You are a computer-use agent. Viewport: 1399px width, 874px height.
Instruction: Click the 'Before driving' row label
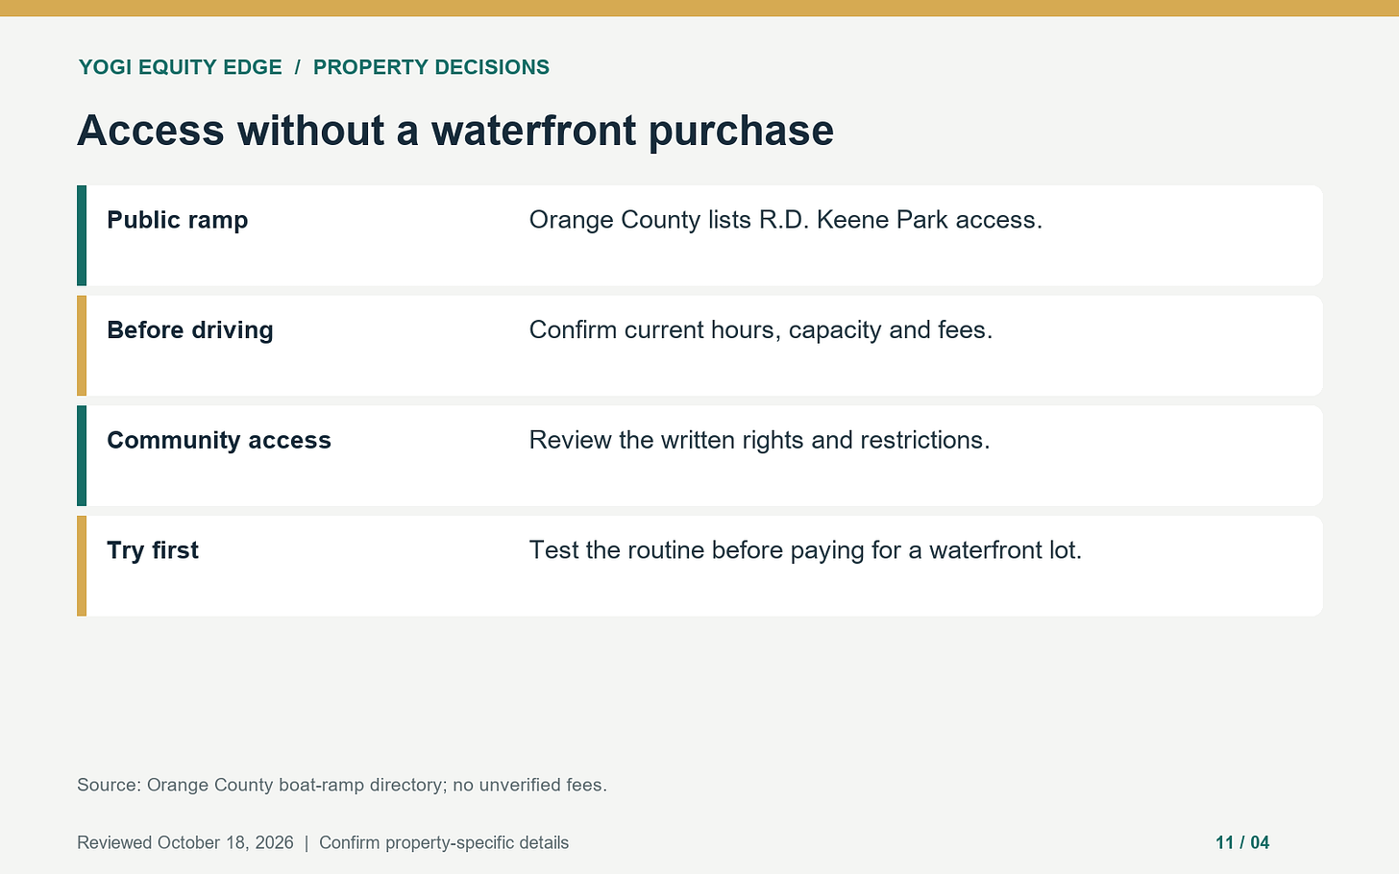tap(190, 329)
